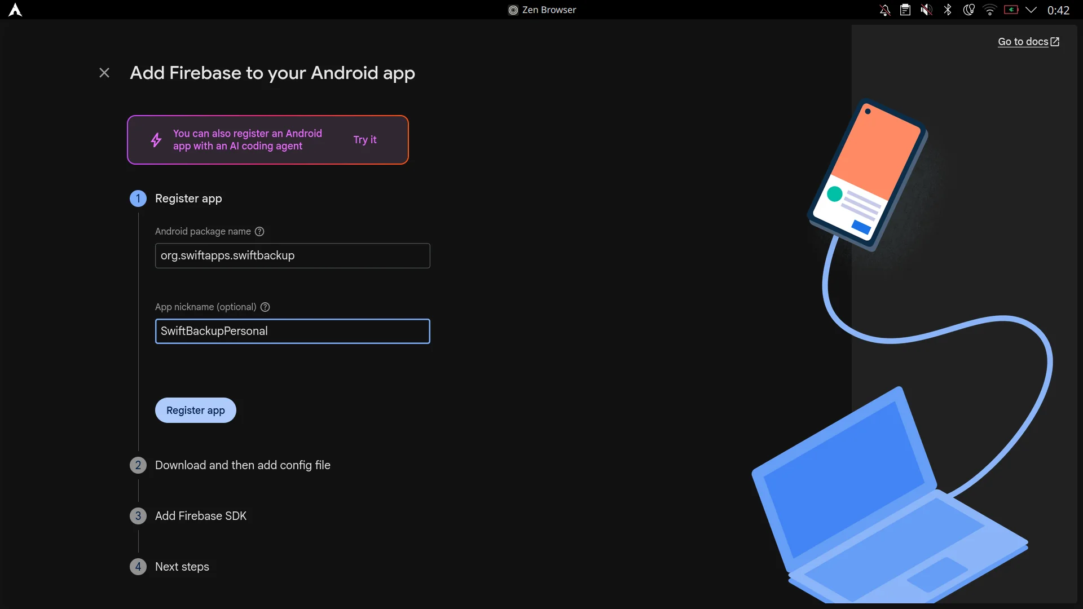Expand step 4 Next steps
1083x609 pixels.
point(182,567)
